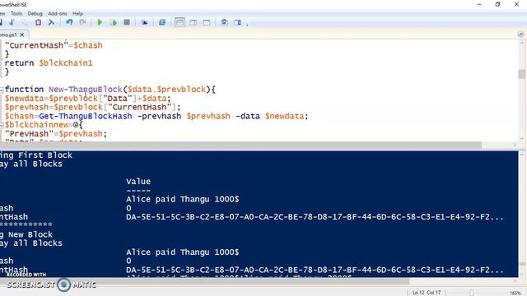Open New Remote PowerShell Tab icon
This screenshot has width=527, height=296.
(x=145, y=22)
